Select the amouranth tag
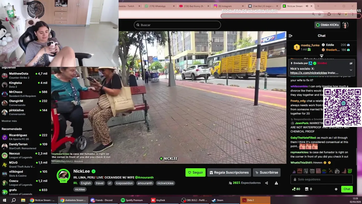 [x=145, y=183]
